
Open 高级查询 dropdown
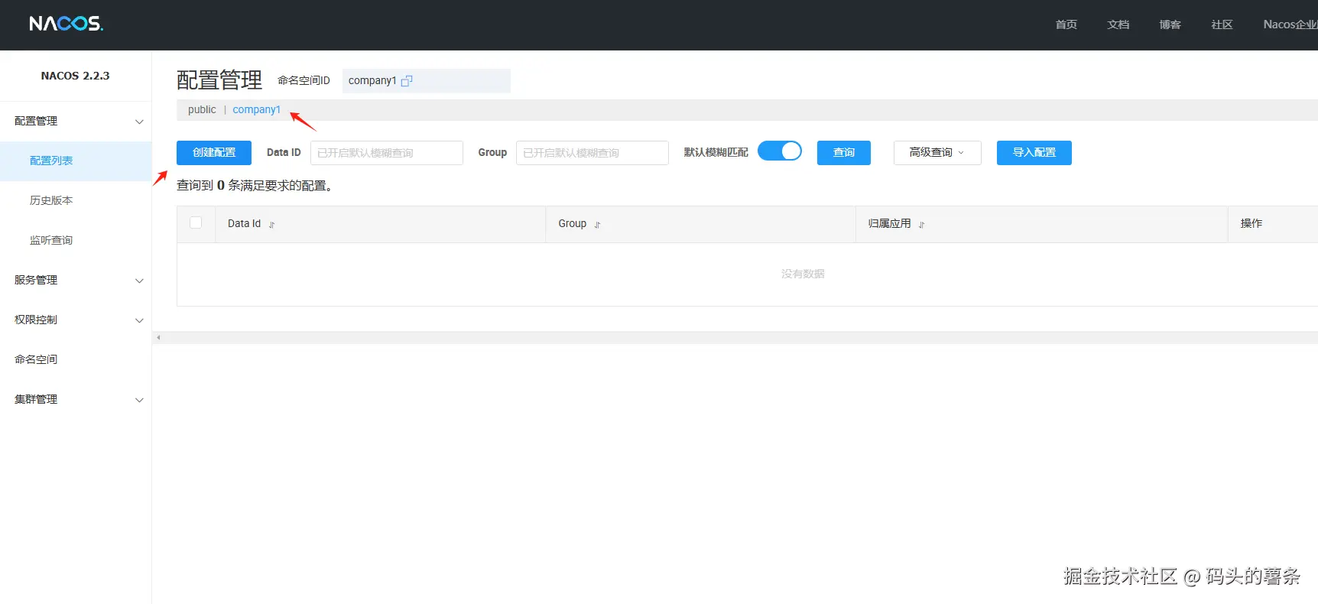(937, 152)
